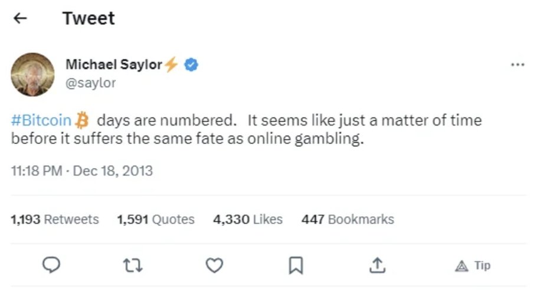View the 1,591 Quotes list
The width and height of the screenshot is (537, 290).
156,219
